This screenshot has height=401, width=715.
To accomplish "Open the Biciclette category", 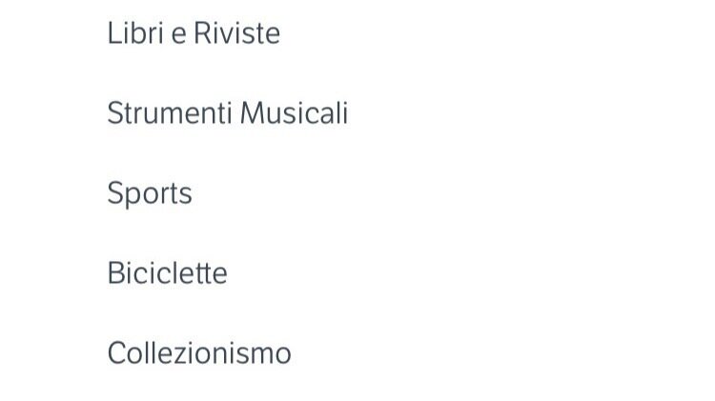I will point(167,273).
